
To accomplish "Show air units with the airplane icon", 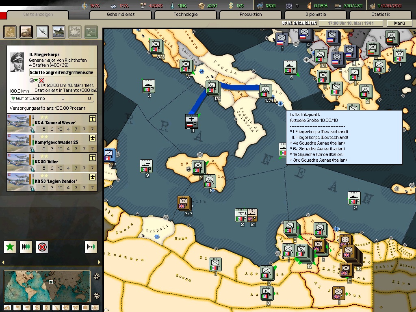I will pos(42,32).
